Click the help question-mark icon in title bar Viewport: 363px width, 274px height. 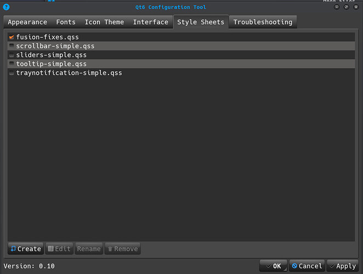pos(6,7)
